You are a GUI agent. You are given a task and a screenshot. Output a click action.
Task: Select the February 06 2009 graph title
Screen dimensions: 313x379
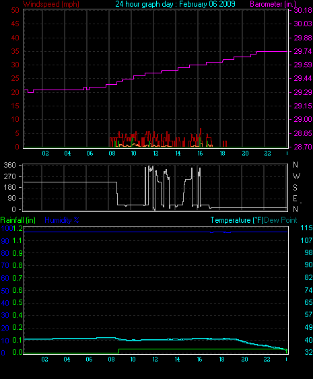207,4
